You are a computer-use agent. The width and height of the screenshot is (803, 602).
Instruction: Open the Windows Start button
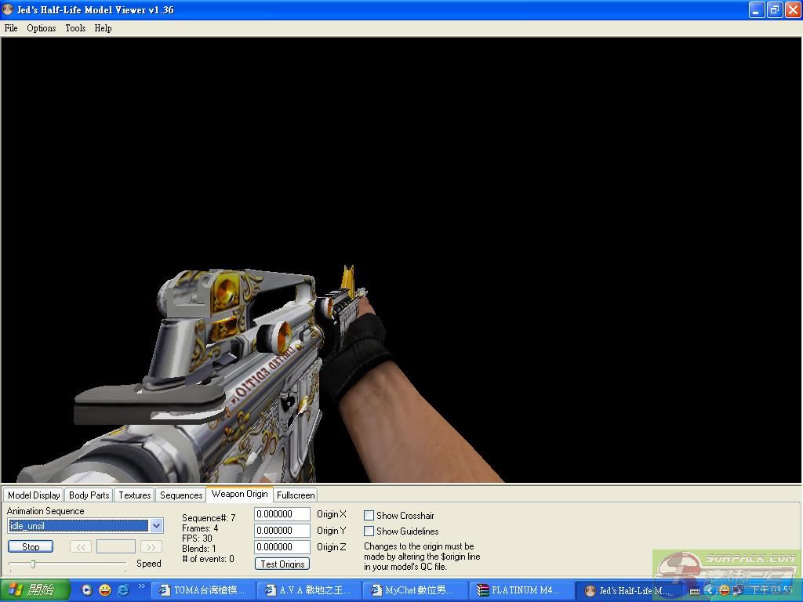[x=34, y=590]
